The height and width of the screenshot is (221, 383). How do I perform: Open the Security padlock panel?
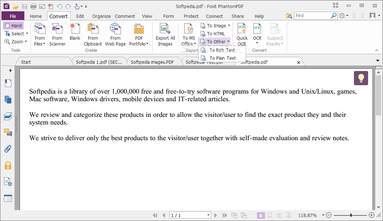(x=8, y=165)
